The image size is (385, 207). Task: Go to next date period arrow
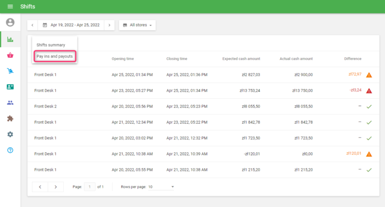[110, 25]
